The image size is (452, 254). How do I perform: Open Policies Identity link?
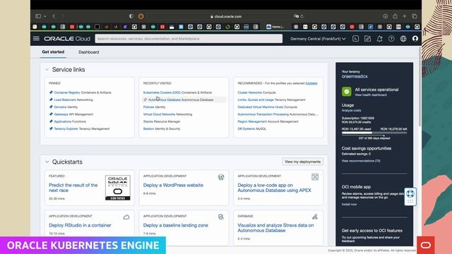[154, 107]
